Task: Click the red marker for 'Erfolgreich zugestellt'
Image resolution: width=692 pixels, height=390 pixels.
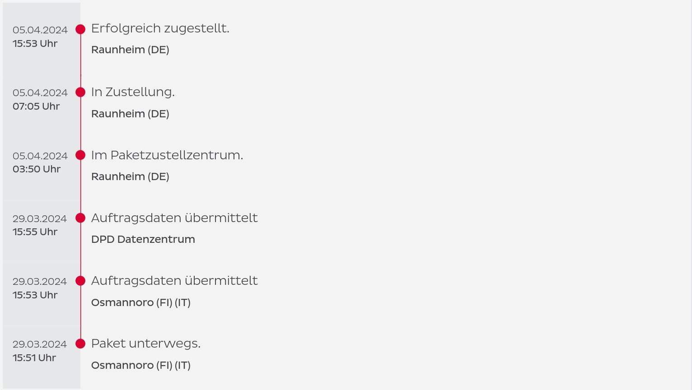Action: pos(80,29)
